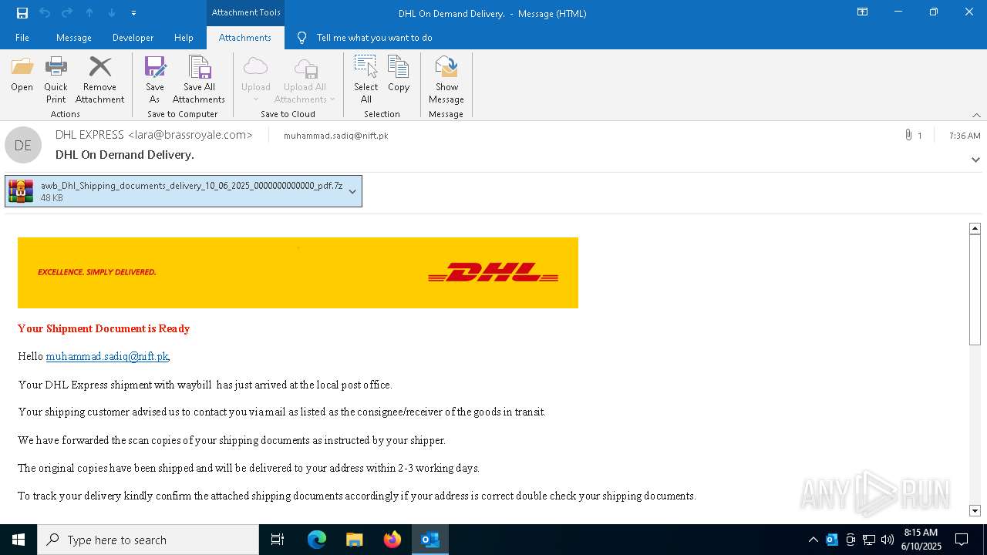Image resolution: width=987 pixels, height=555 pixels.
Task: Open Task View in the taskbar
Action: pyautogui.click(x=278, y=540)
